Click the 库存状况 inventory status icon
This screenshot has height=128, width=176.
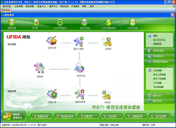tap(79, 68)
